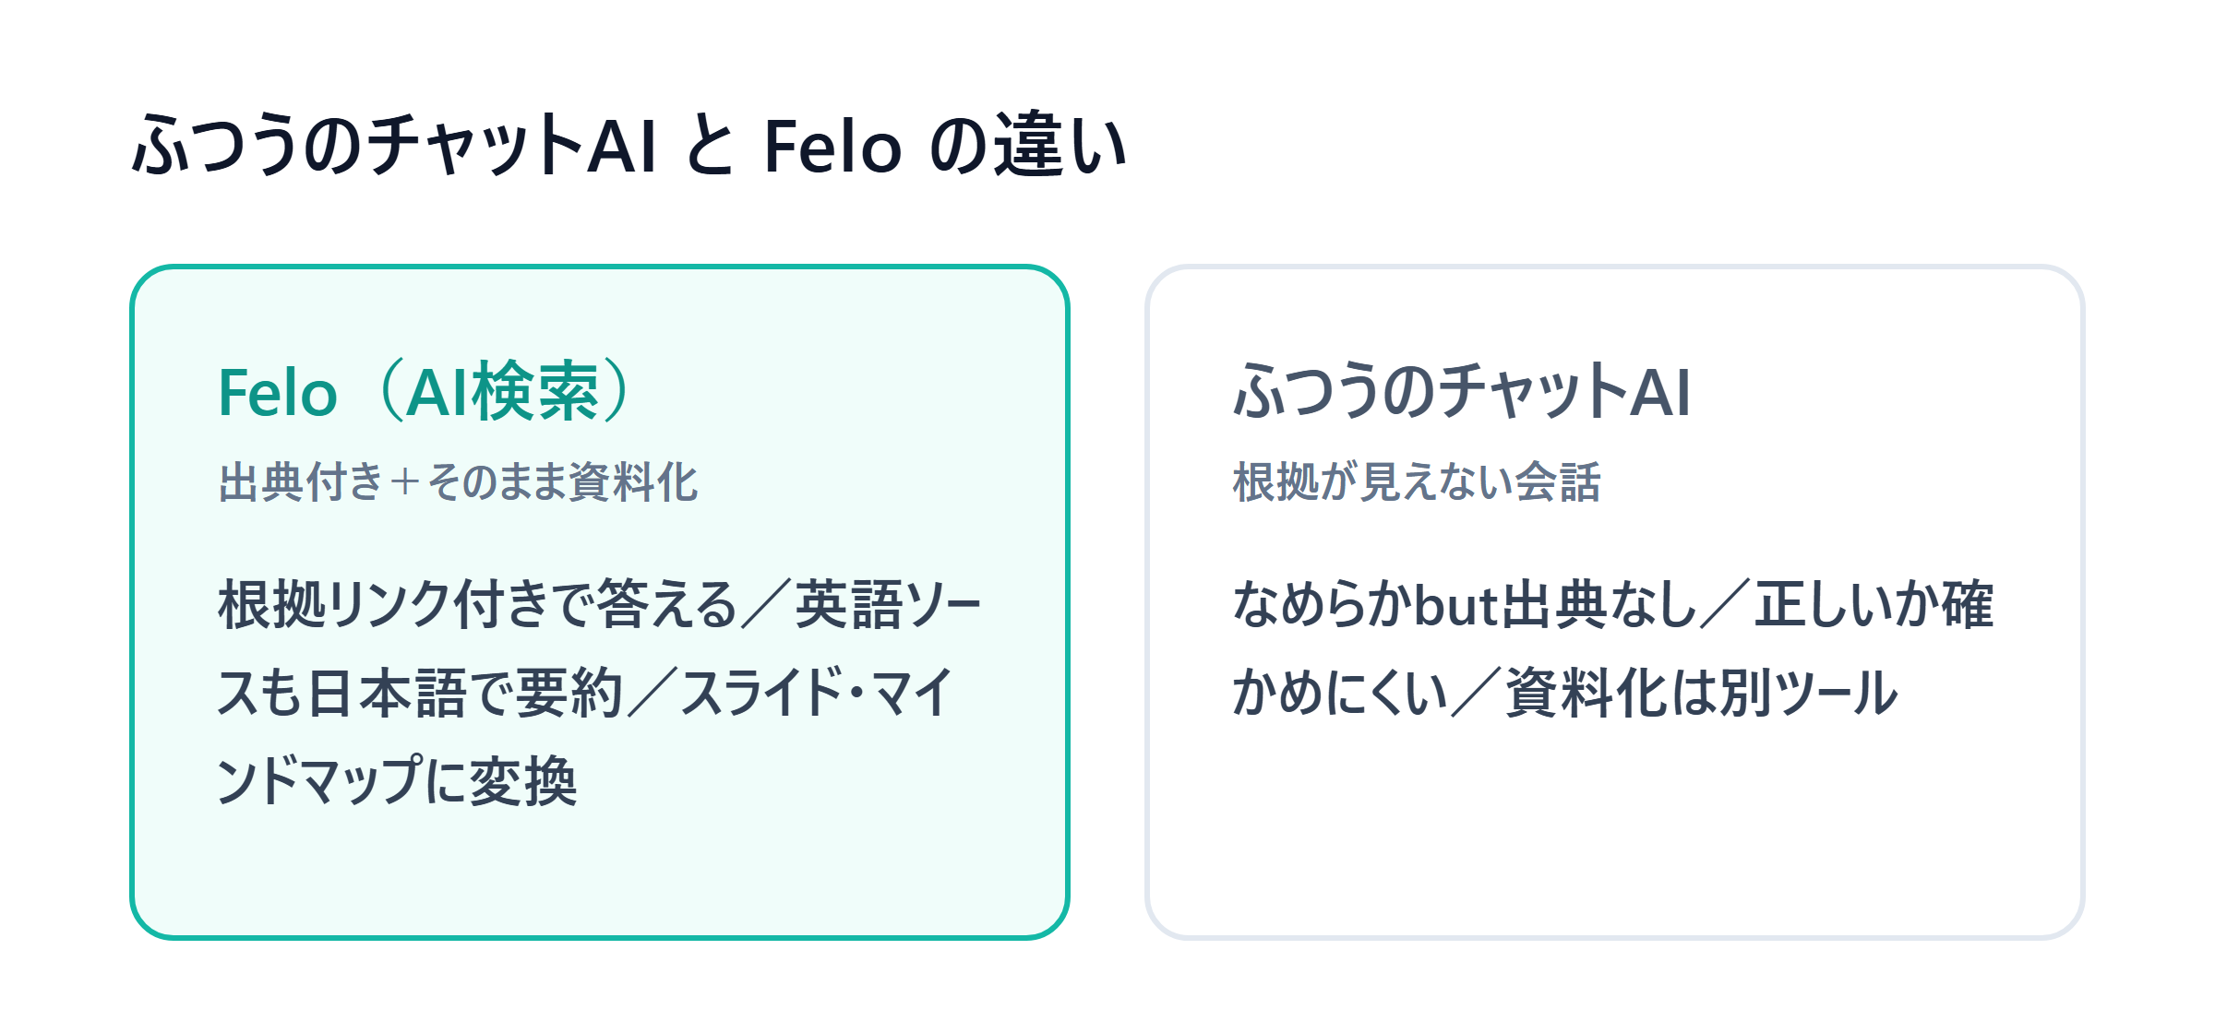Click the empty lower area of right card
The image size is (2215, 1033).
coord(1614,830)
